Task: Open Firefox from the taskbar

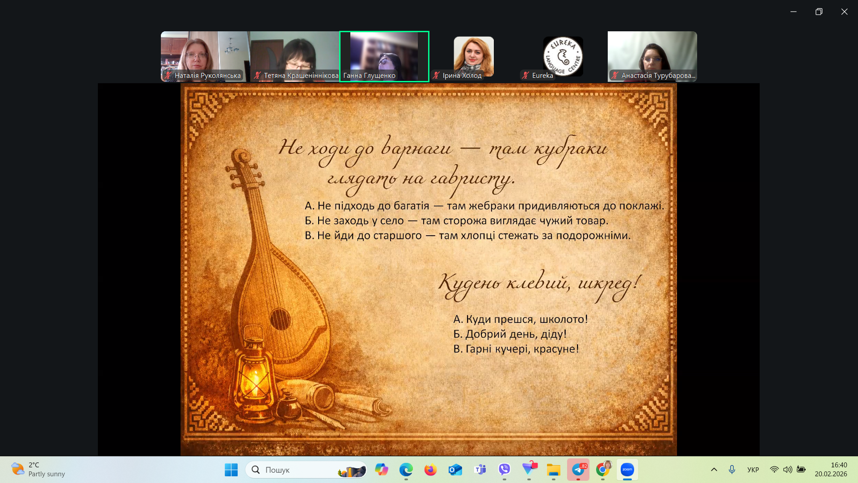Action: (430, 470)
